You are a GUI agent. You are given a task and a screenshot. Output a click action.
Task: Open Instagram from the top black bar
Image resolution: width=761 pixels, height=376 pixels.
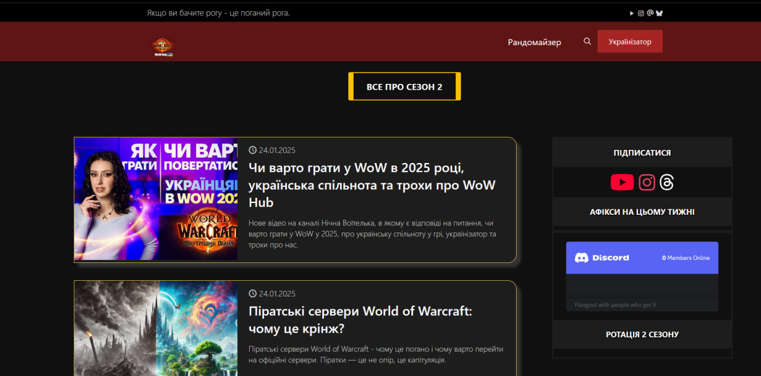[641, 12]
